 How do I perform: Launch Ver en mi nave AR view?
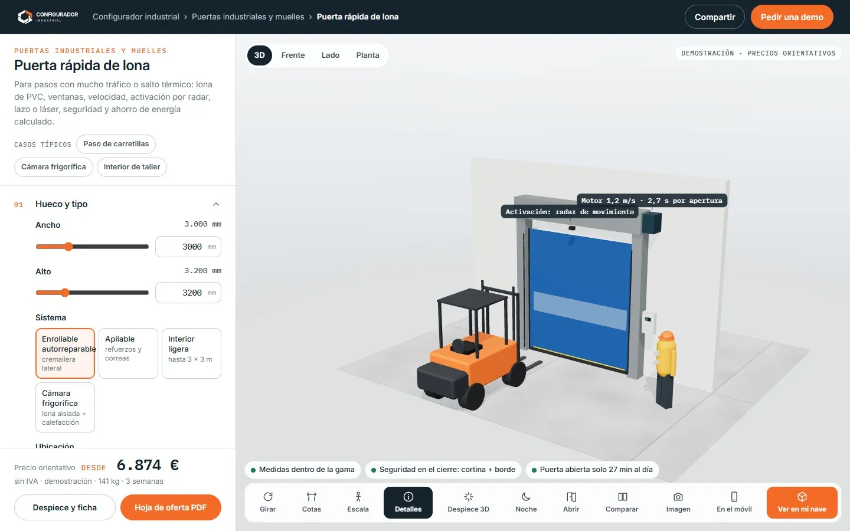pos(802,503)
